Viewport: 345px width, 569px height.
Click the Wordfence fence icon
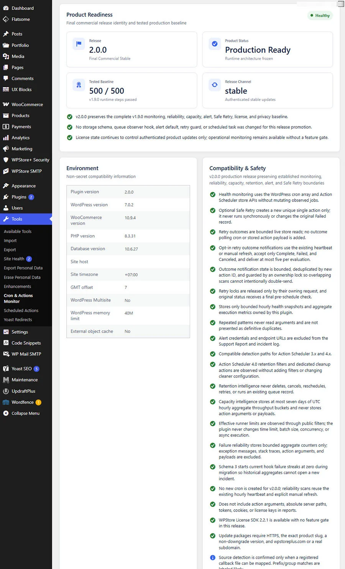[x=6, y=402]
